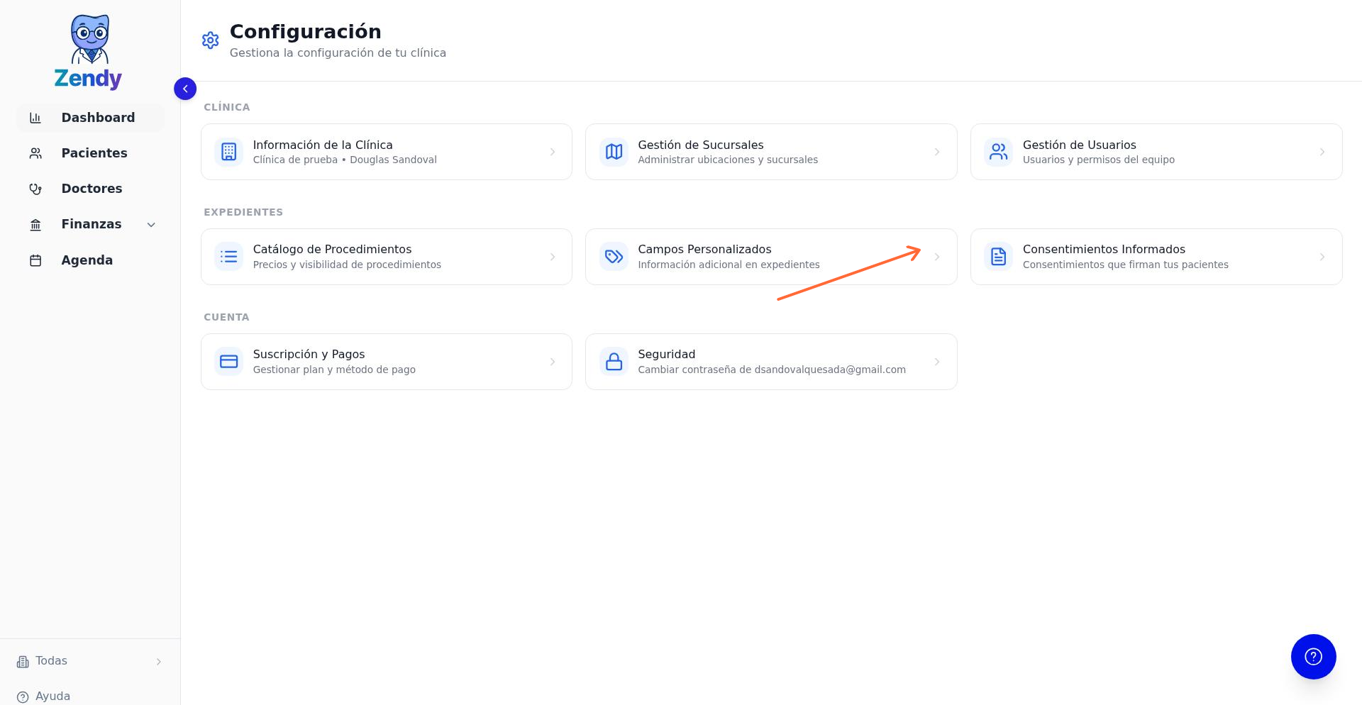Viewport: 1362px width, 705px height.
Task: Expand the Todas branch selector
Action: [158, 661]
